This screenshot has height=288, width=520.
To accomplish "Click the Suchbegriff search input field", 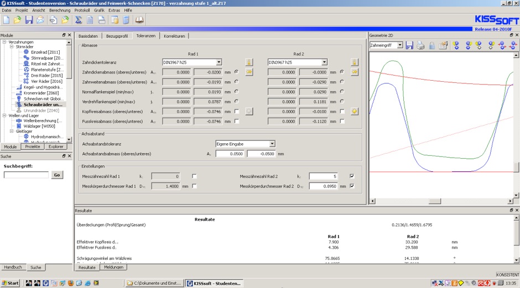I will click(x=26, y=175).
